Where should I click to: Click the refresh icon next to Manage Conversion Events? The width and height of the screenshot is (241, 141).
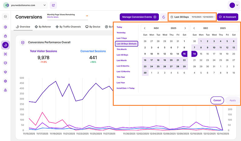[164, 17]
